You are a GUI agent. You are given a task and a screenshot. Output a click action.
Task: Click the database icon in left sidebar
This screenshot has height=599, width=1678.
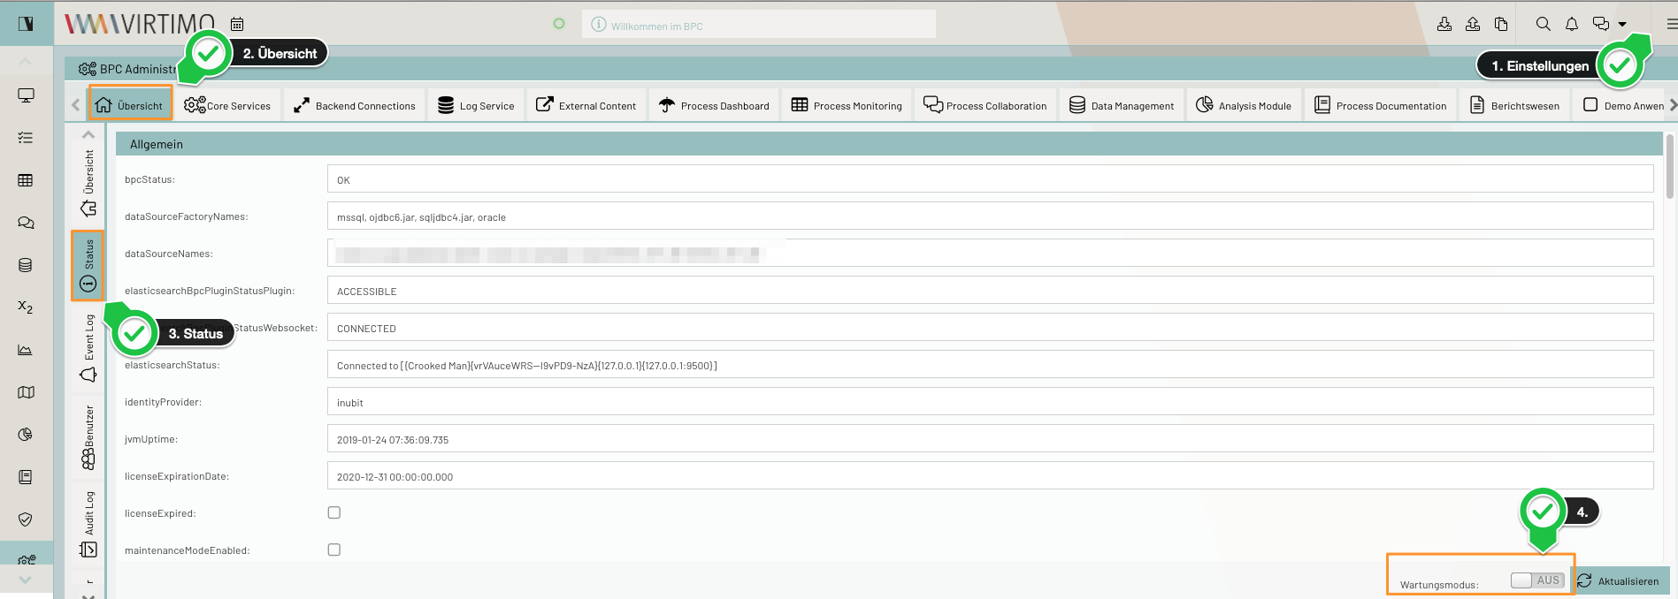tap(26, 265)
